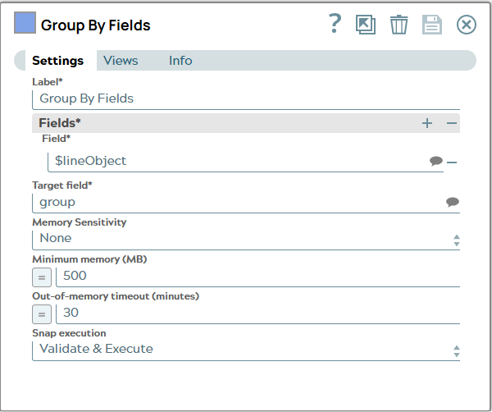
Task: Delete snap using the trash icon
Action: pos(399,25)
